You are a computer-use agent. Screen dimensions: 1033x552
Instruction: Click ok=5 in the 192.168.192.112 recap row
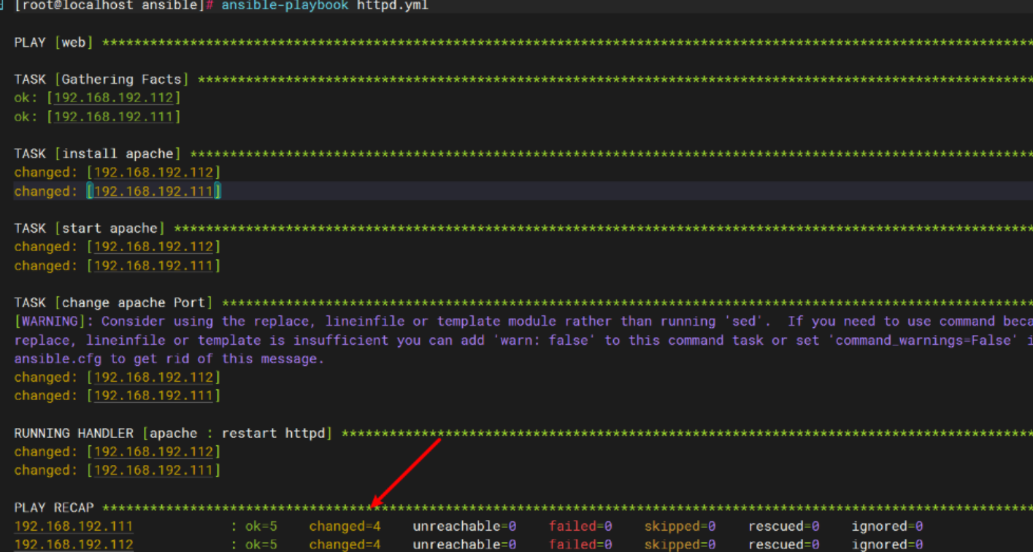point(261,545)
